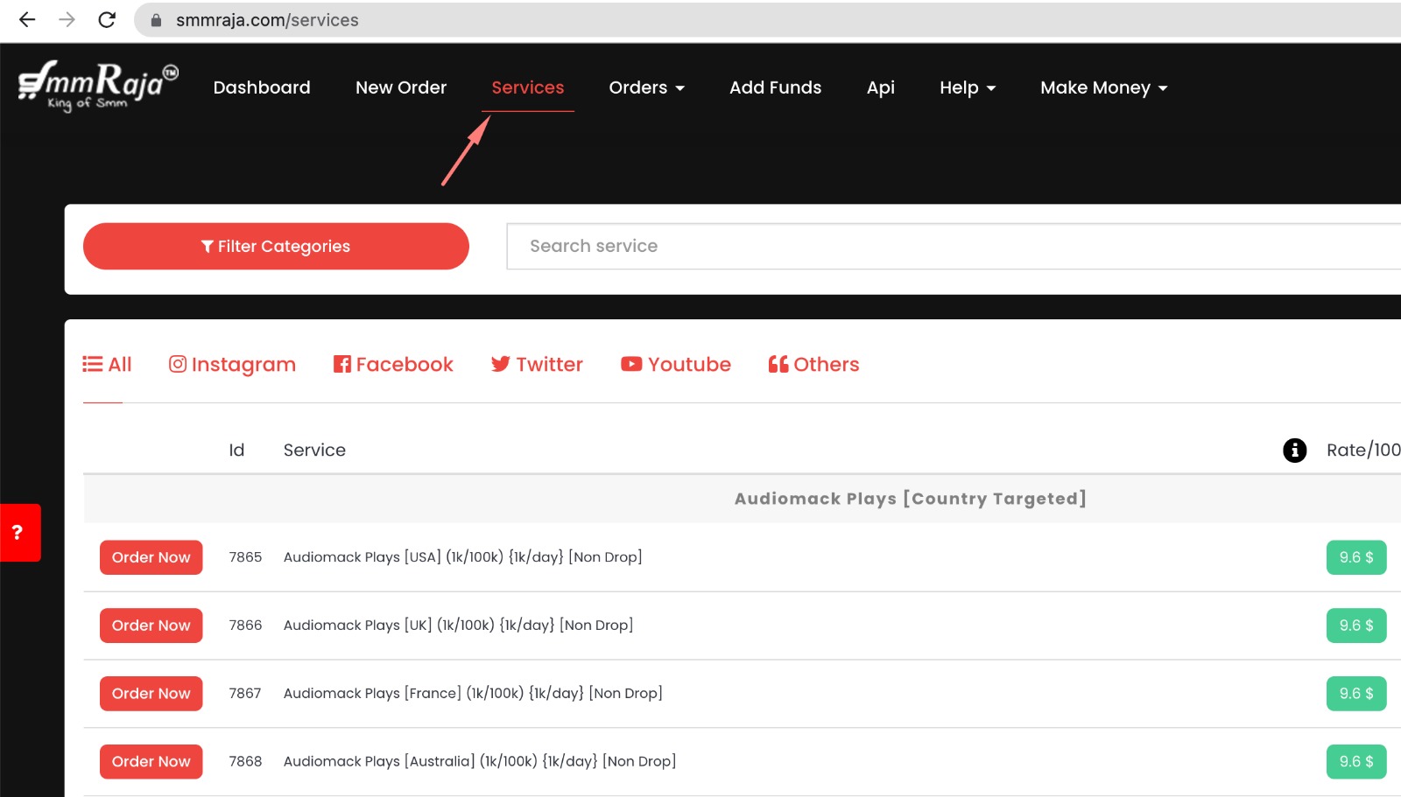
Task: Expand the Orders dropdown menu
Action: click(x=647, y=87)
